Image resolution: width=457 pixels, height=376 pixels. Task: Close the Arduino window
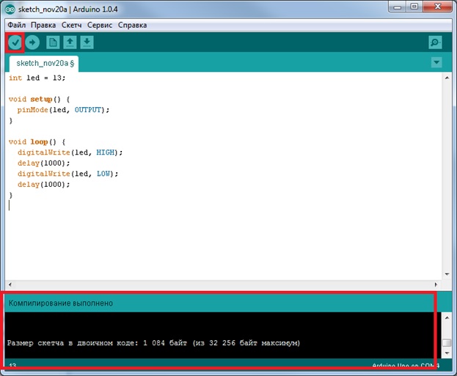click(x=437, y=7)
